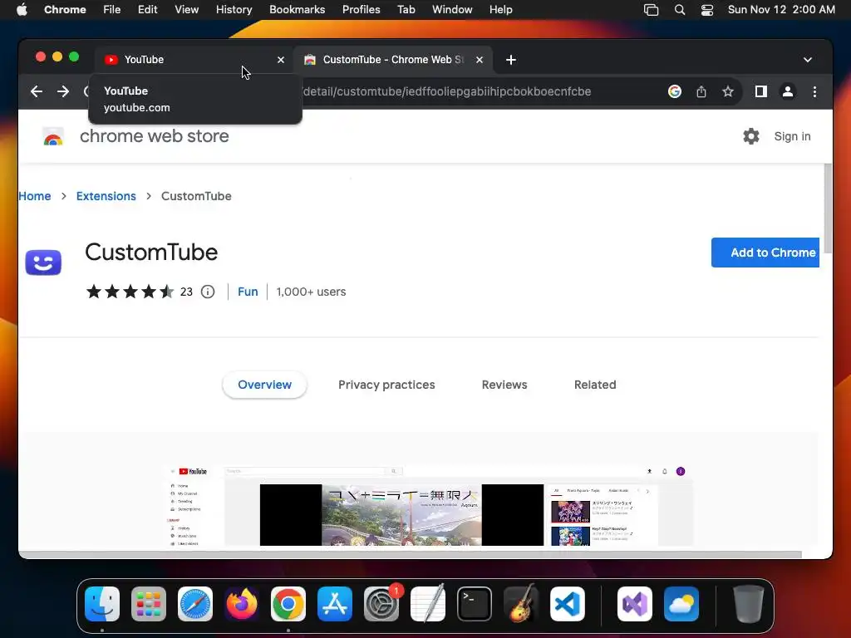851x638 pixels.
Task: Click the CustomTube preview screenshot
Action: click(429, 504)
